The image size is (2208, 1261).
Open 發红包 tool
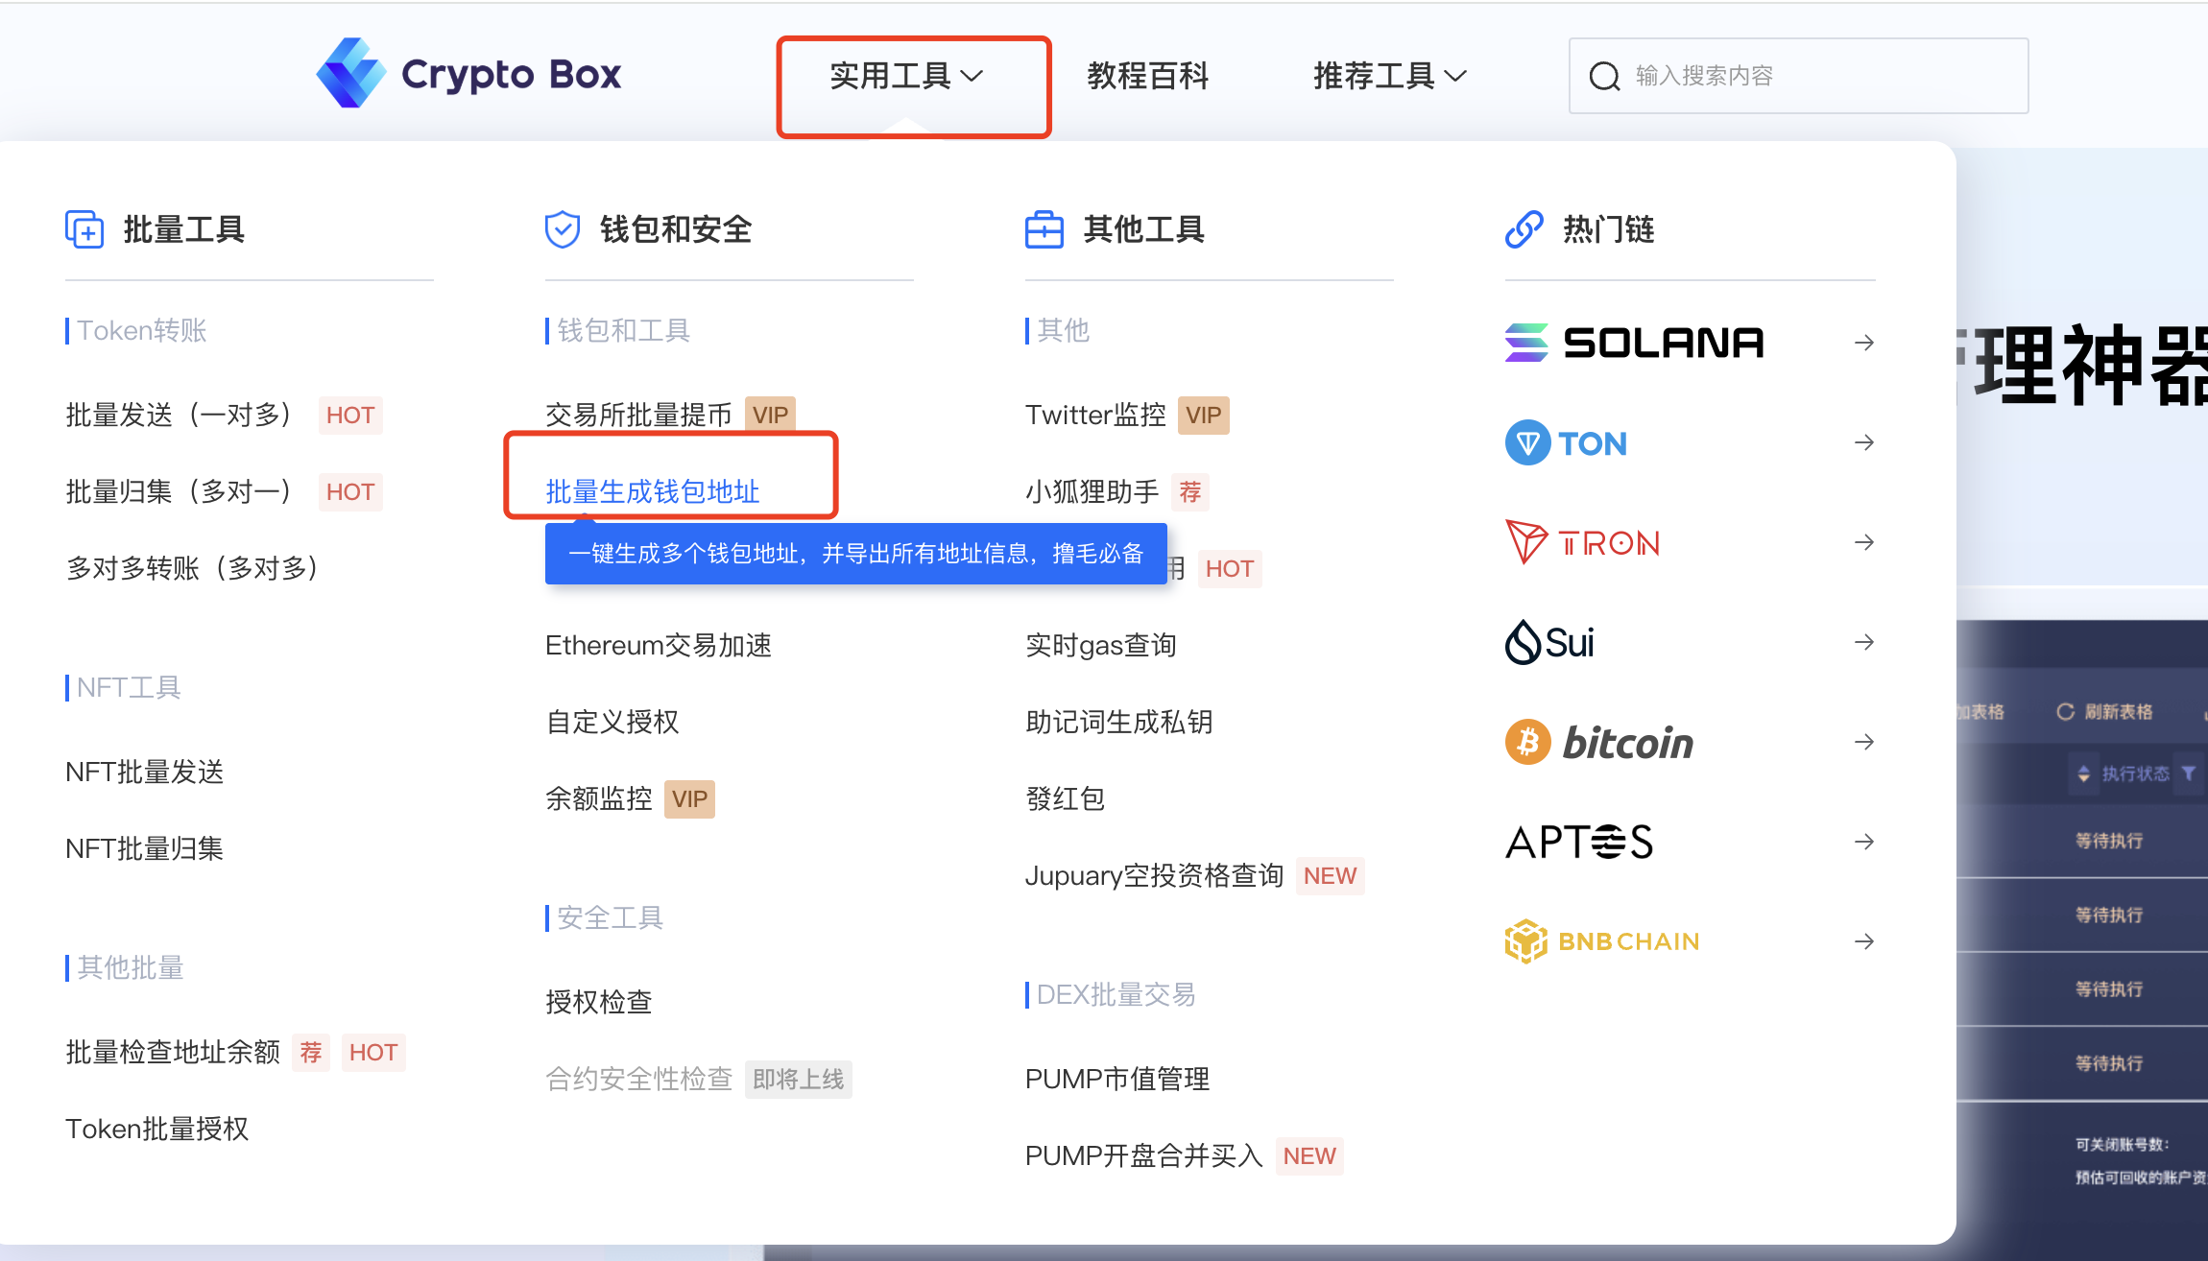tap(1065, 798)
